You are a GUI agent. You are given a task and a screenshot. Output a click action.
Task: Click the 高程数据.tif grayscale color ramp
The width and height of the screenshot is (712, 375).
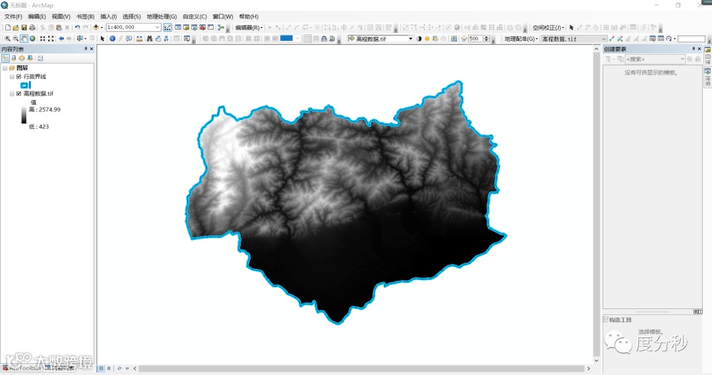tap(24, 115)
